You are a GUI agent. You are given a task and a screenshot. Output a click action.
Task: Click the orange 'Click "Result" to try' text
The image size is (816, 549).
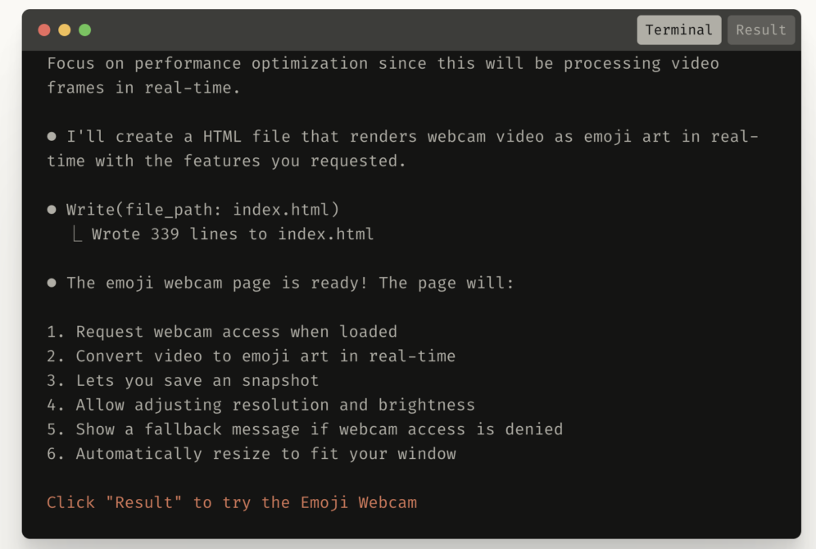232,502
